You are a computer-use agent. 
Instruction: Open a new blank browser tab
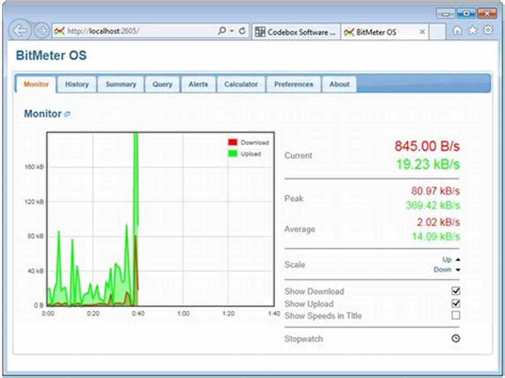pyautogui.click(x=437, y=32)
